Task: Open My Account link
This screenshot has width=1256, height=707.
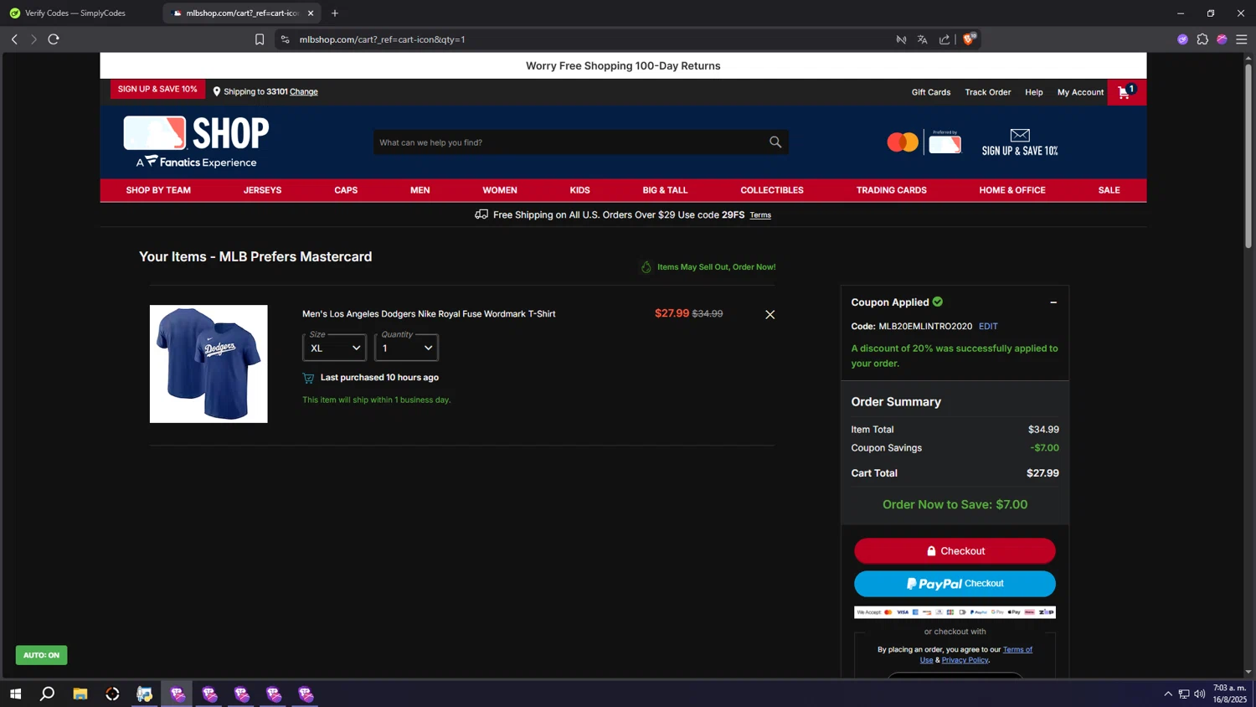Action: (1080, 92)
